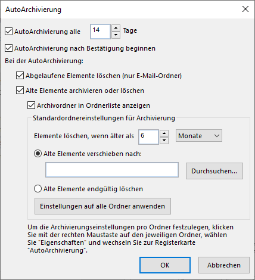The image size is (255, 280).
Task: Close the AutoArchivierung dialog window
Action: point(245,9)
